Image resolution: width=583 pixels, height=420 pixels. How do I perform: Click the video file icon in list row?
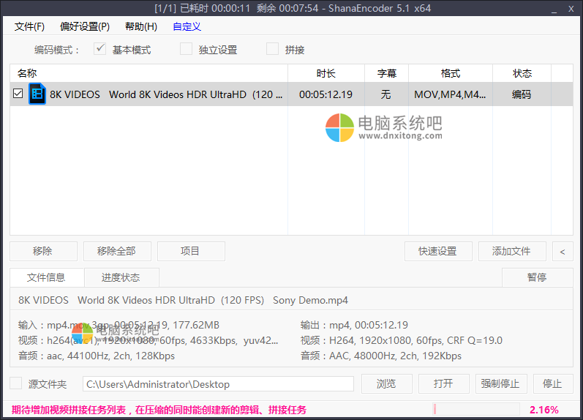(37, 94)
